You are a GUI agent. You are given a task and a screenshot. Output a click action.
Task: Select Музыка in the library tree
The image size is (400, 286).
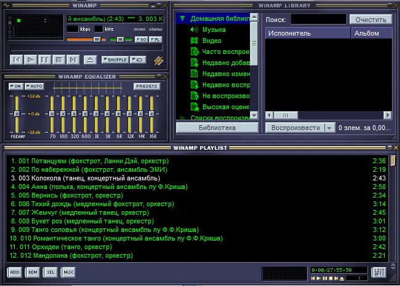214,30
